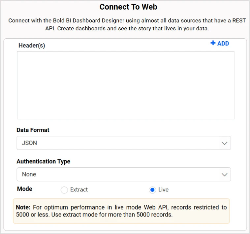Click the bold Note: text
Screen dimensions: 250x234
coord(23,208)
